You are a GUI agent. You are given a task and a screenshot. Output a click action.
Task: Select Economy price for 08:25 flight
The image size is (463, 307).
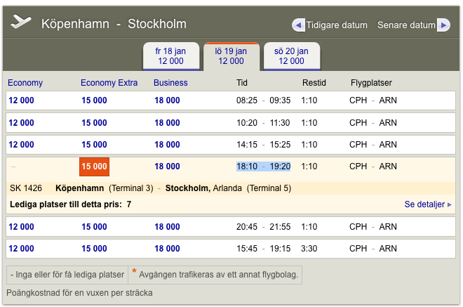21,100
